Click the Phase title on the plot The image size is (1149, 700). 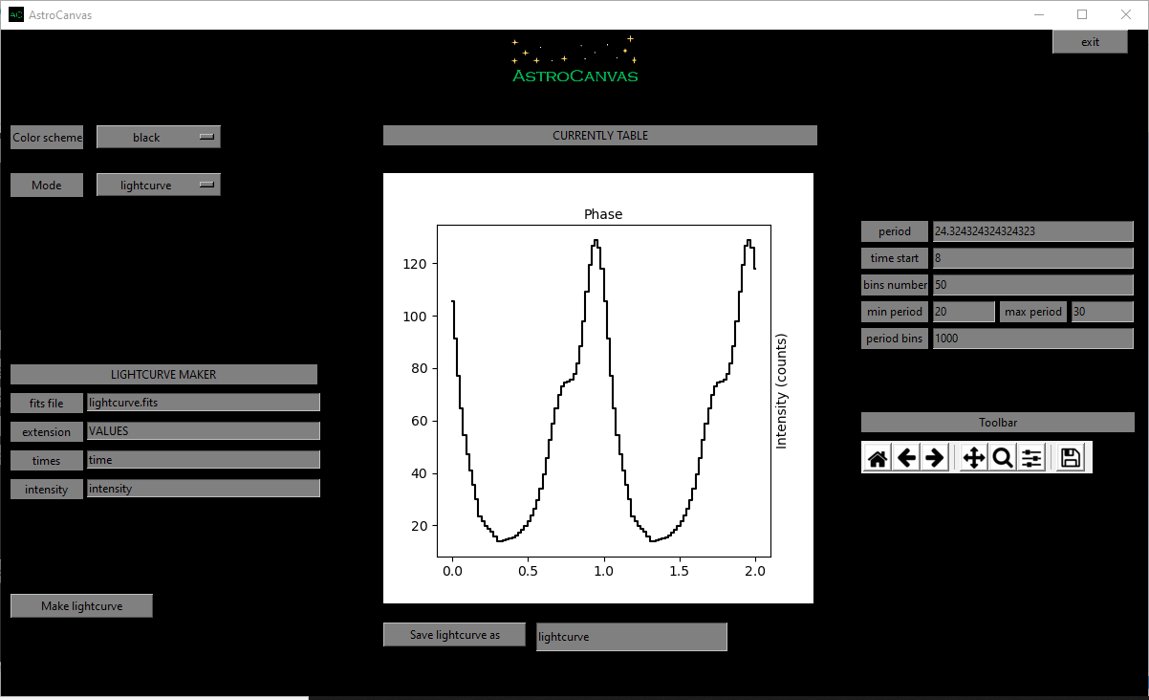tap(603, 214)
